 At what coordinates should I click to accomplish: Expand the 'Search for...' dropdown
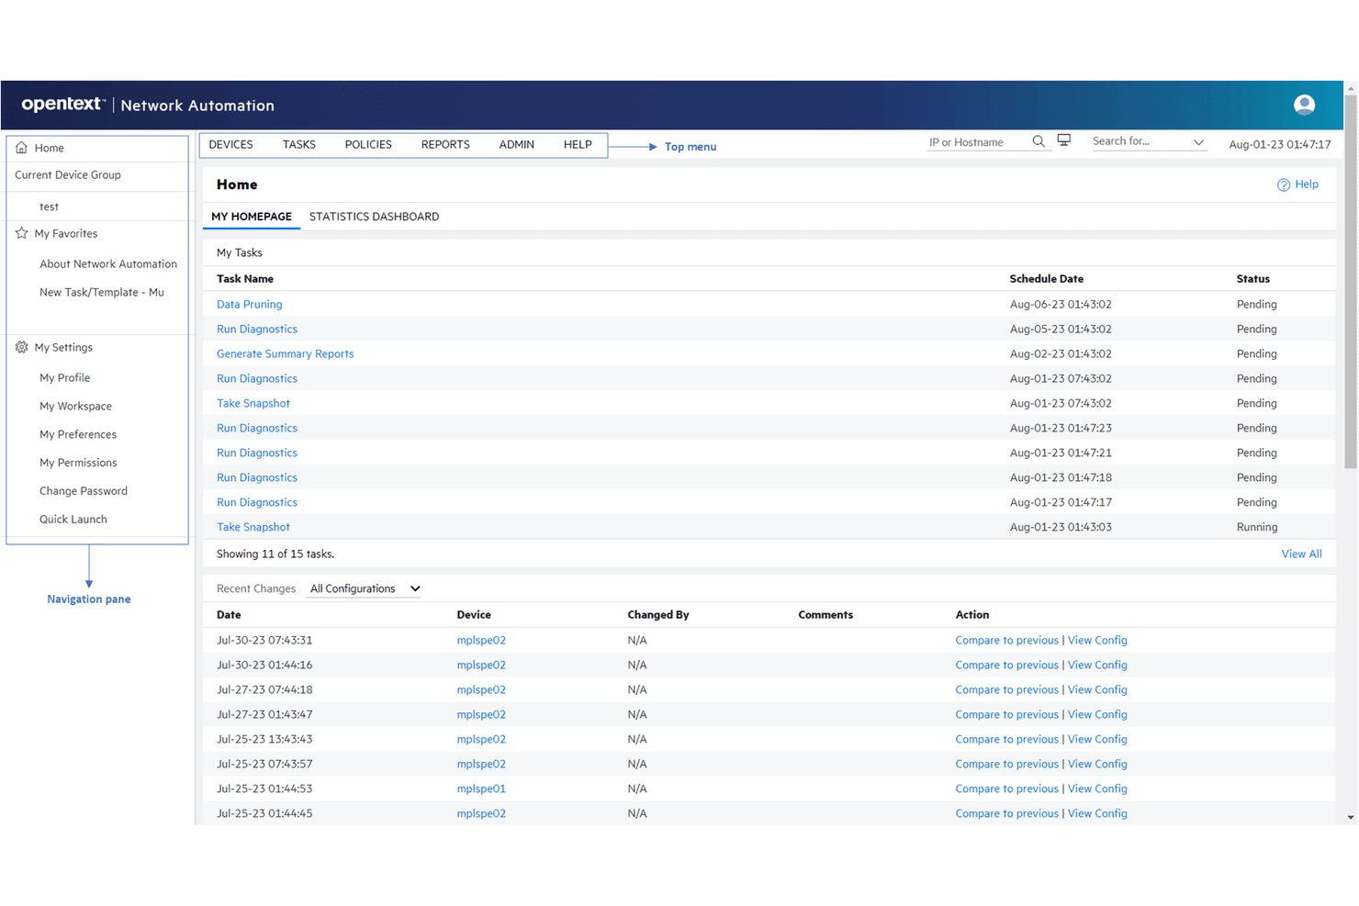click(x=1198, y=142)
